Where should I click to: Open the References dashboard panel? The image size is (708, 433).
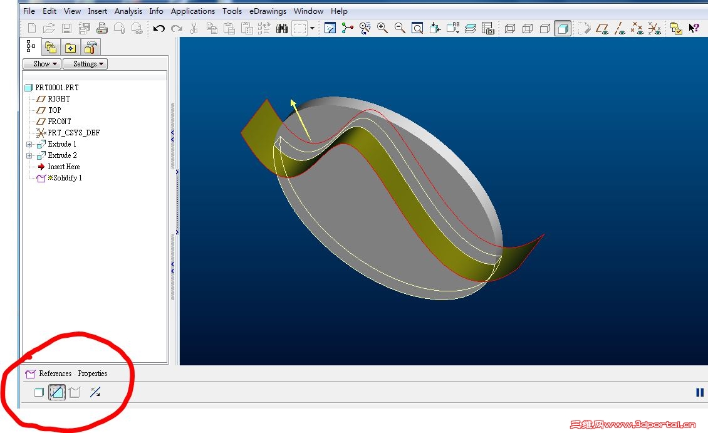[55, 373]
